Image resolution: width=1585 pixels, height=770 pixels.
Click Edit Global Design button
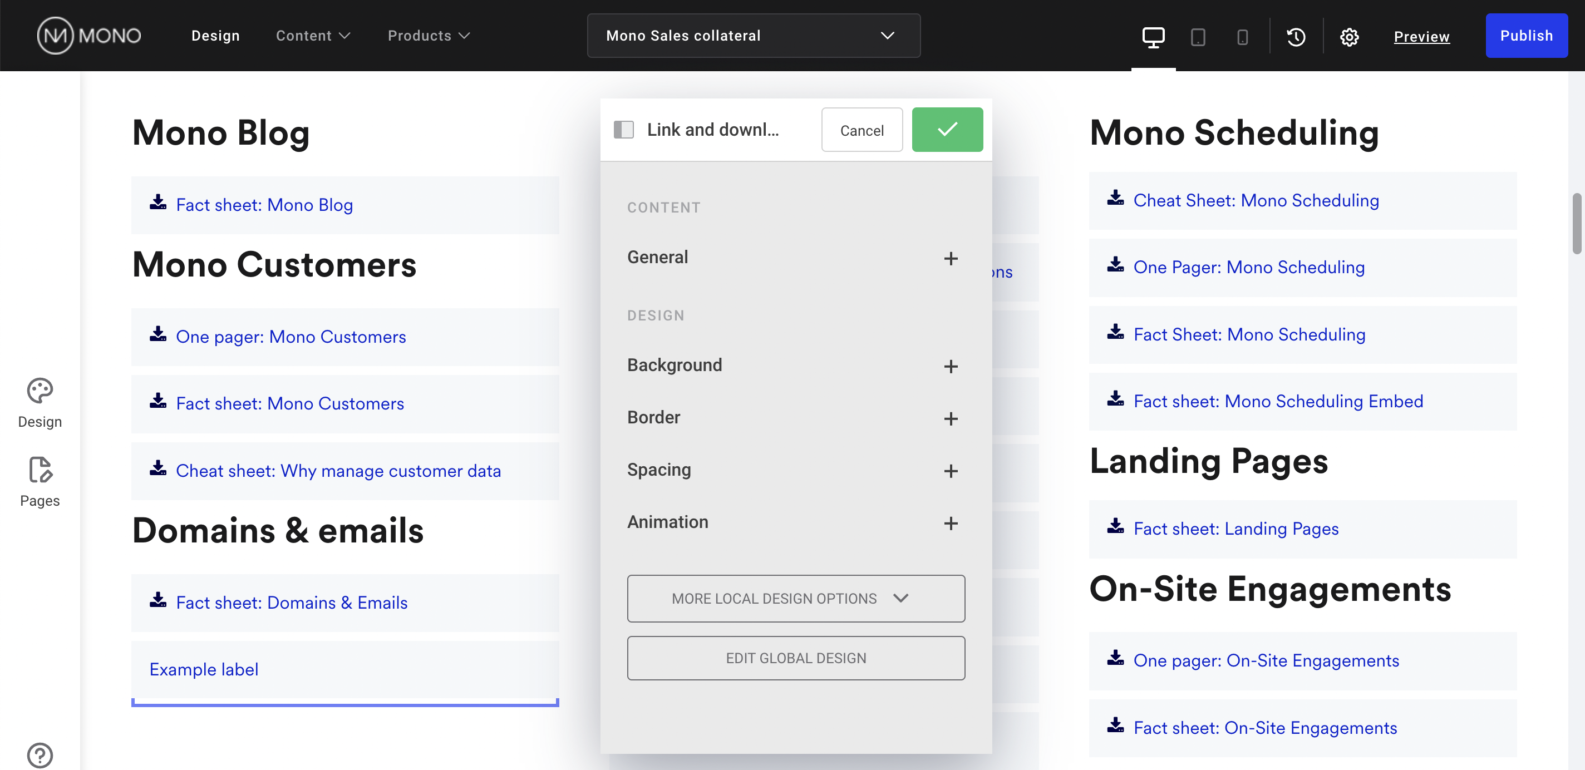tap(796, 658)
